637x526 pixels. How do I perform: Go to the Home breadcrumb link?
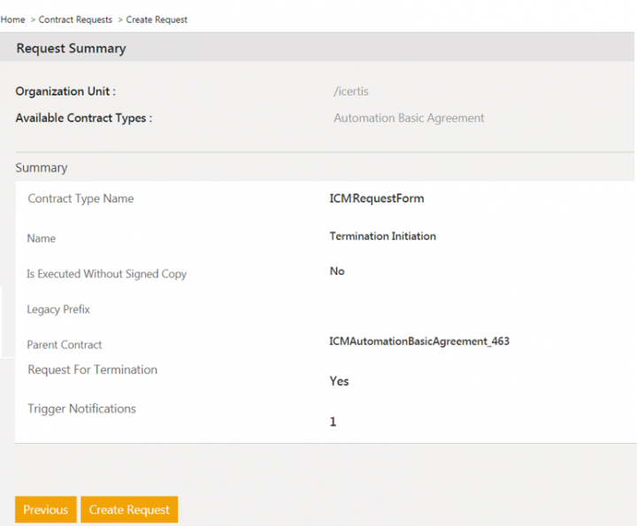pos(12,19)
